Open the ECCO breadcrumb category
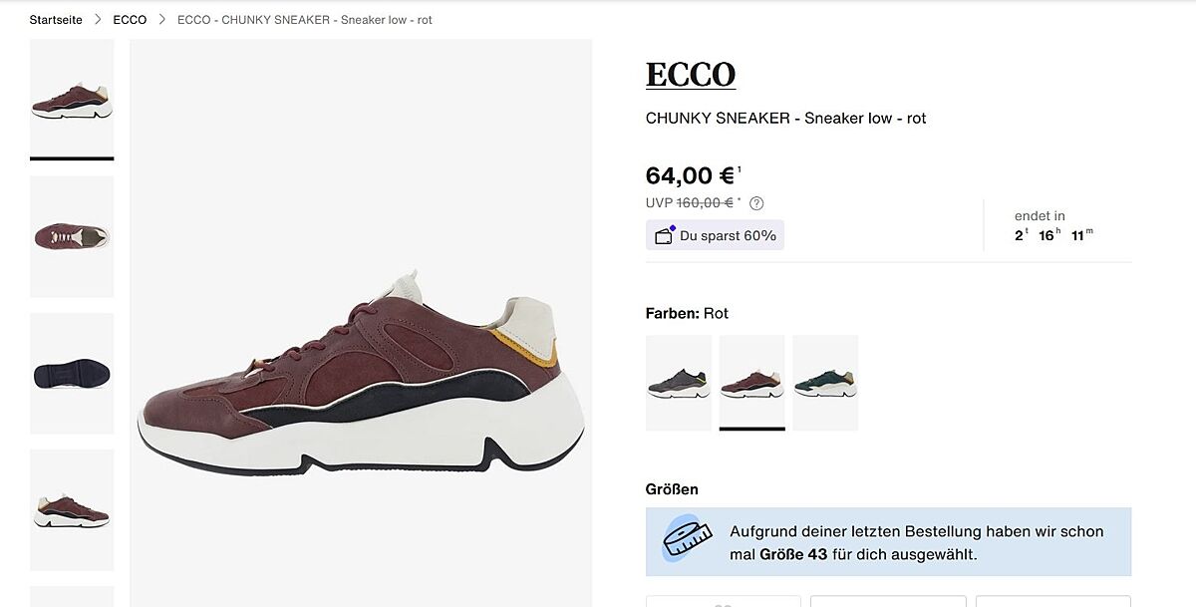 coord(130,20)
